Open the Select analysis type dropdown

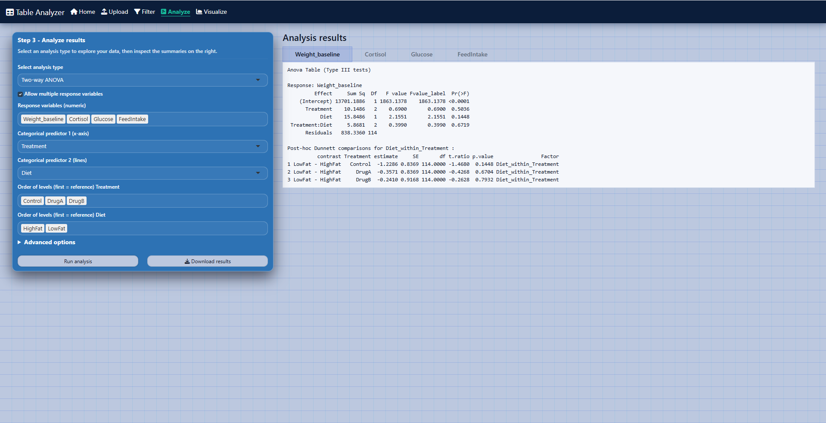tap(142, 80)
